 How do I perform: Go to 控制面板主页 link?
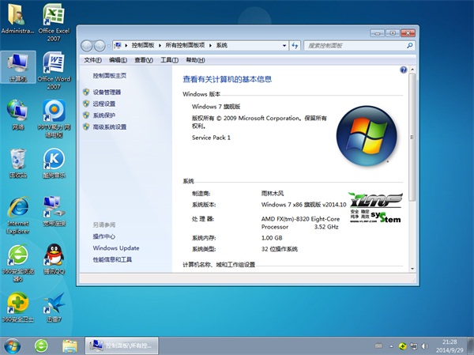(110, 75)
